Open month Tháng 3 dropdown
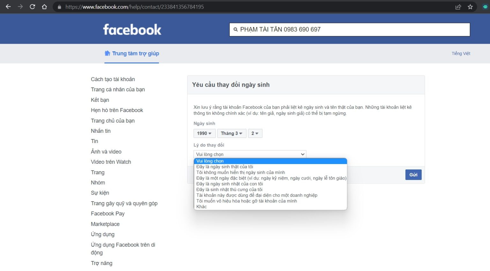 [x=232, y=133]
